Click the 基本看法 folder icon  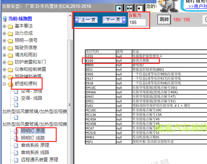pyautogui.click(x=10, y=26)
